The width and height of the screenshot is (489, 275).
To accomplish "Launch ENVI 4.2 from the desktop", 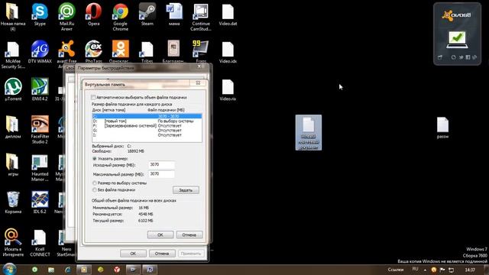I will (40, 89).
